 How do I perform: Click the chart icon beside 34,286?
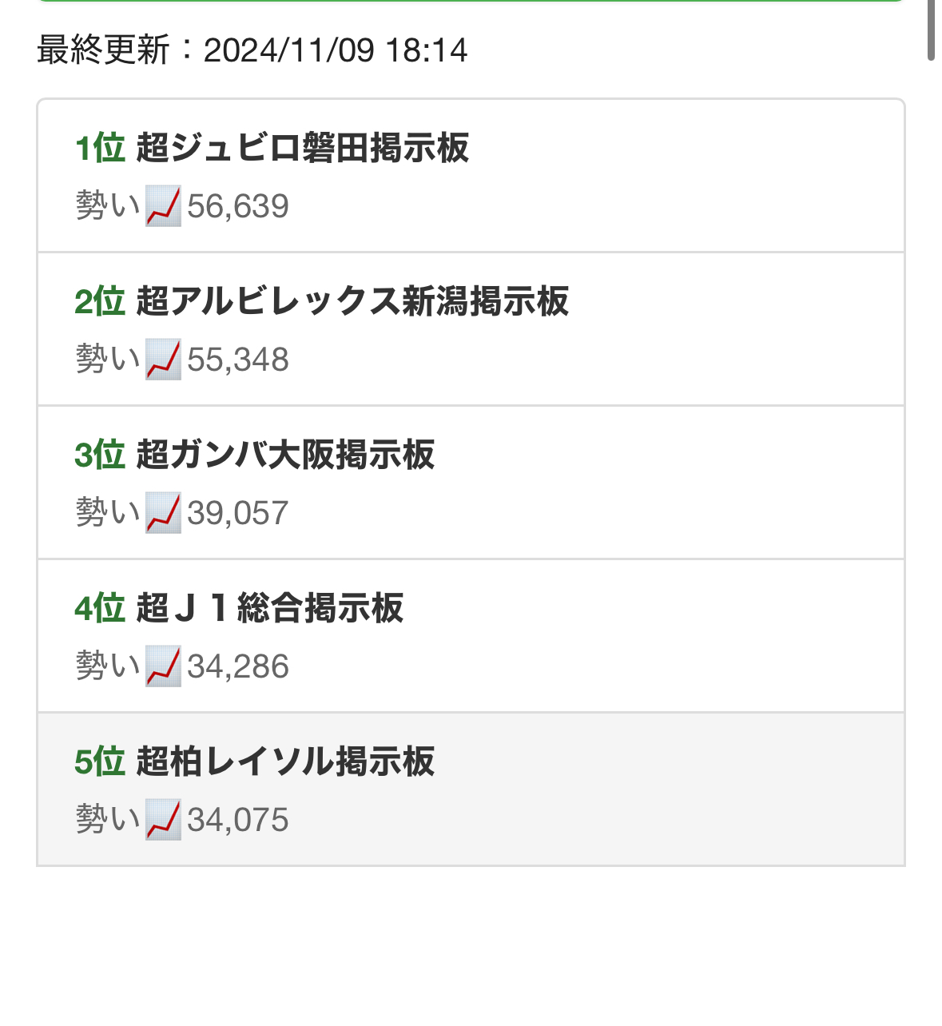point(163,666)
